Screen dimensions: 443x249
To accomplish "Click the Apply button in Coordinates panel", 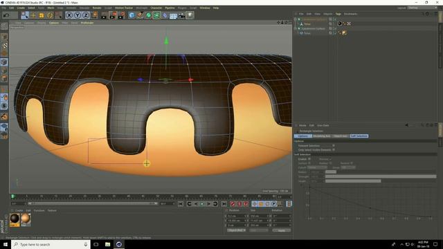I will [x=282, y=230].
